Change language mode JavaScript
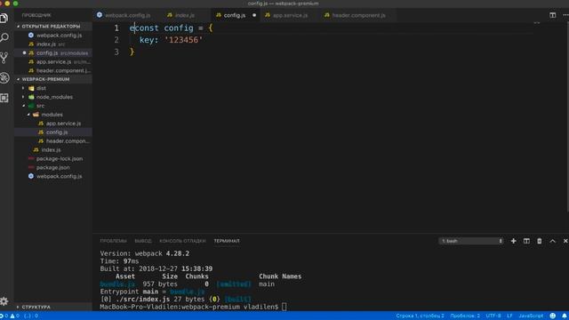Viewport: 569px width, 320px height. [531, 316]
